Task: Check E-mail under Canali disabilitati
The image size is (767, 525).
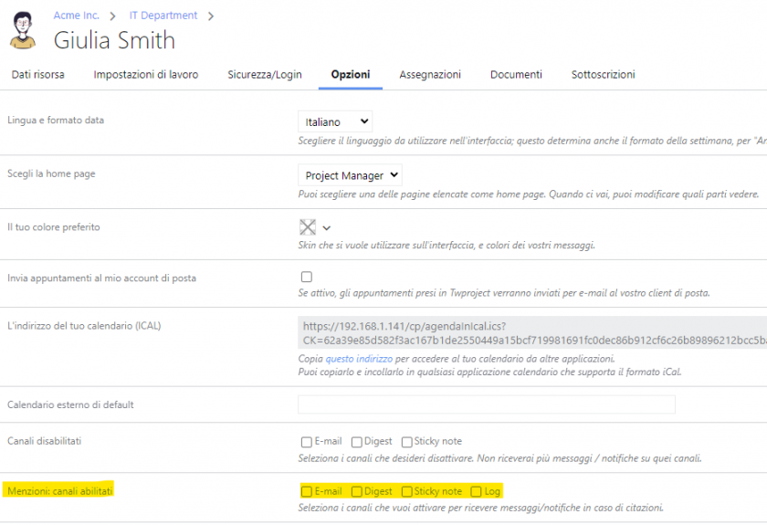Action: (307, 441)
